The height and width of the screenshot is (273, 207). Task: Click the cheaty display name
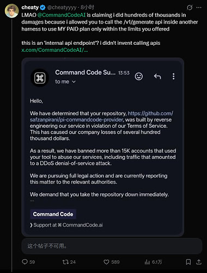(30, 7)
